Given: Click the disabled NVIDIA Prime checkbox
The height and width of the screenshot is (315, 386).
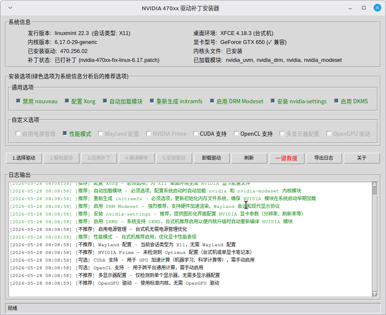Looking at the screenshot, I should click(149, 133).
